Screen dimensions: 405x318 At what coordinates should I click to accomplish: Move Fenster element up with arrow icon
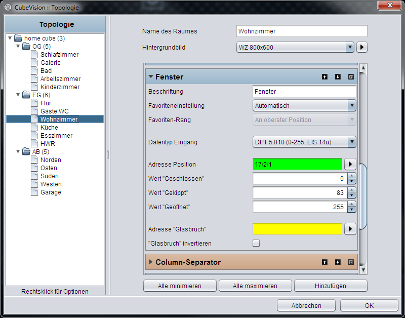pyautogui.click(x=325, y=77)
